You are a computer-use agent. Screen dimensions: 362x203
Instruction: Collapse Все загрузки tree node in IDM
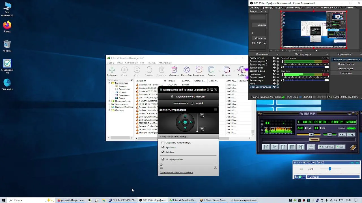(x=109, y=83)
